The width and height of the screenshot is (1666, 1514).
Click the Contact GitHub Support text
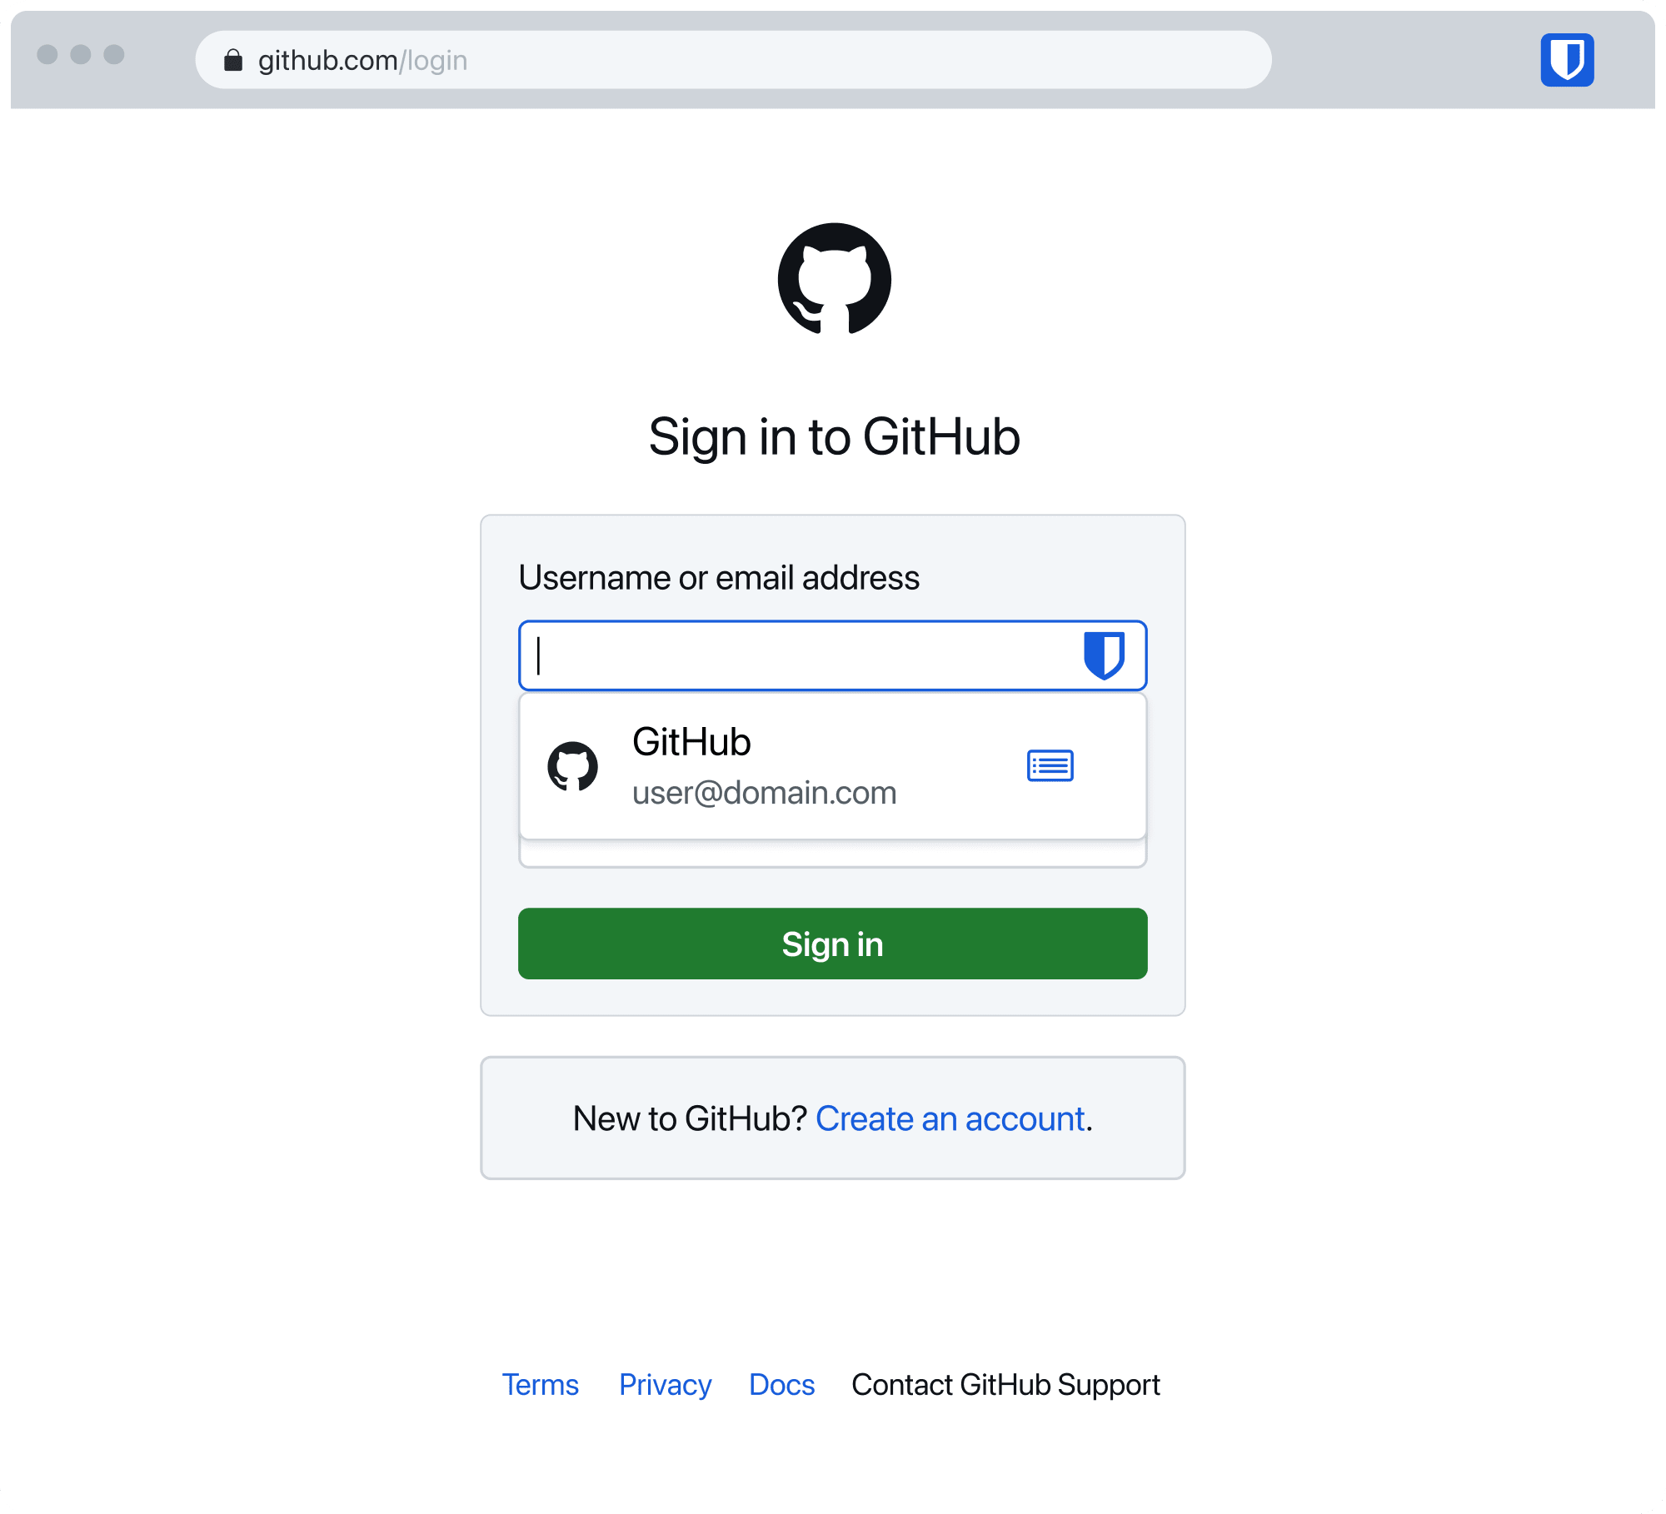(1007, 1383)
